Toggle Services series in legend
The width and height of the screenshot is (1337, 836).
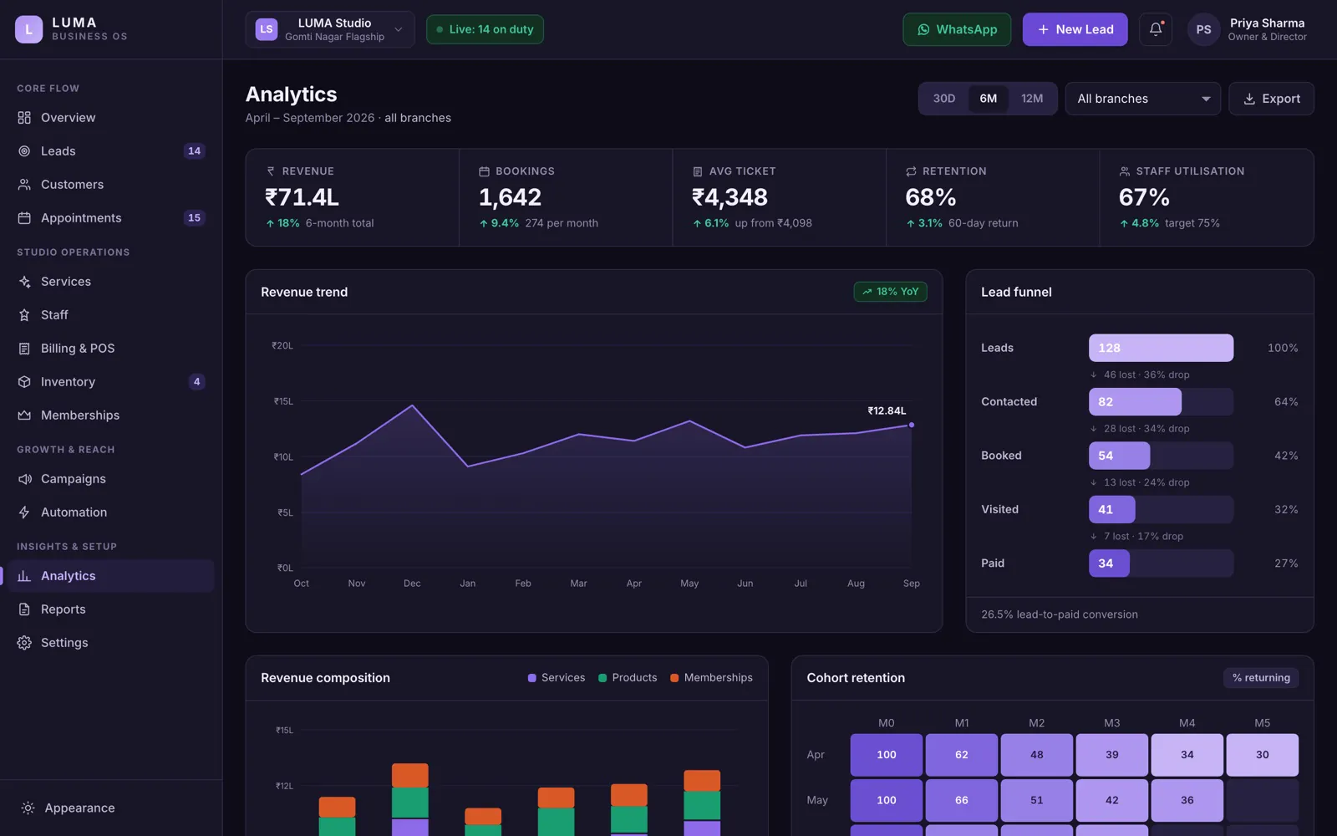(x=557, y=678)
